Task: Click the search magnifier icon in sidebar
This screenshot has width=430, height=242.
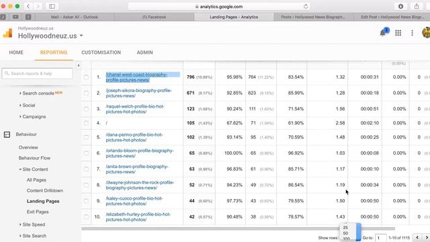Action: coord(7,73)
